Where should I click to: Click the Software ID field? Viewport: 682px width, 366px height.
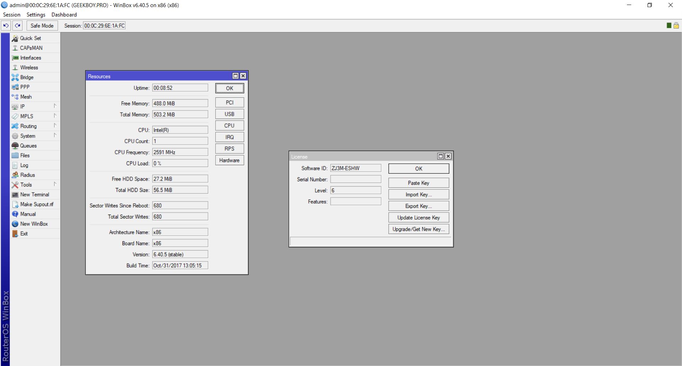[356, 168]
